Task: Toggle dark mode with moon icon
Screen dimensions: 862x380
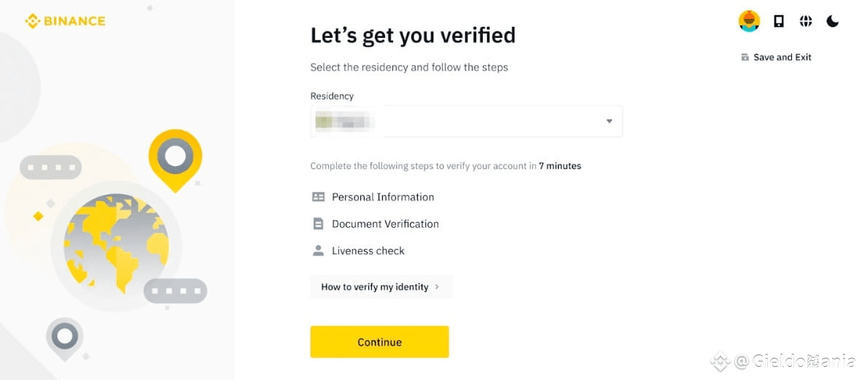Action: coord(833,21)
